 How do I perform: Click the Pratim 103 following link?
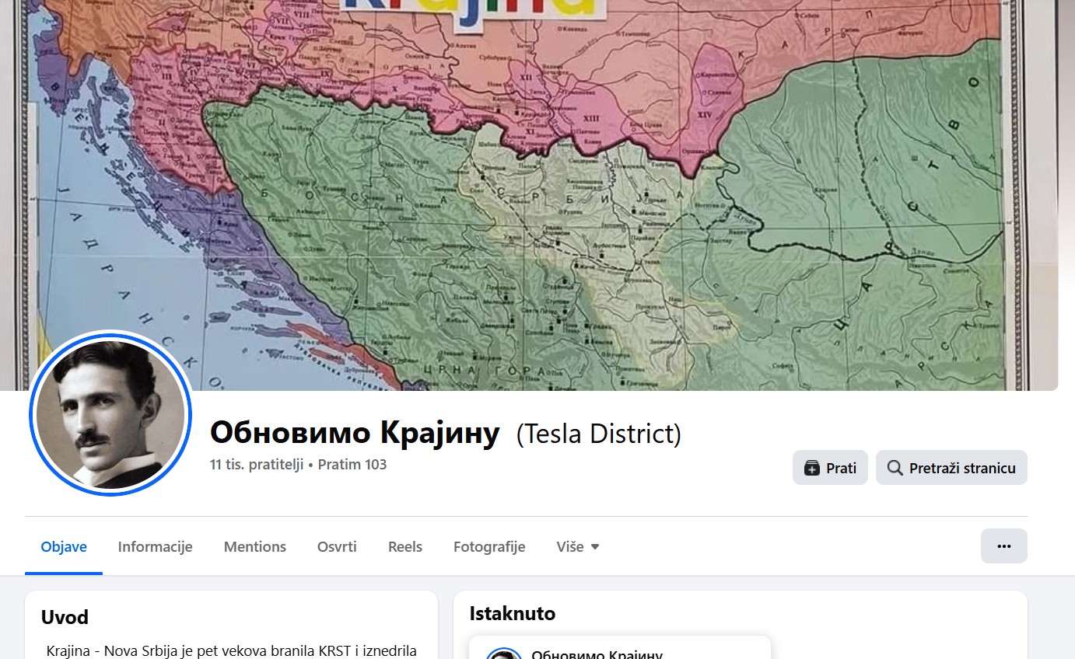[352, 465]
